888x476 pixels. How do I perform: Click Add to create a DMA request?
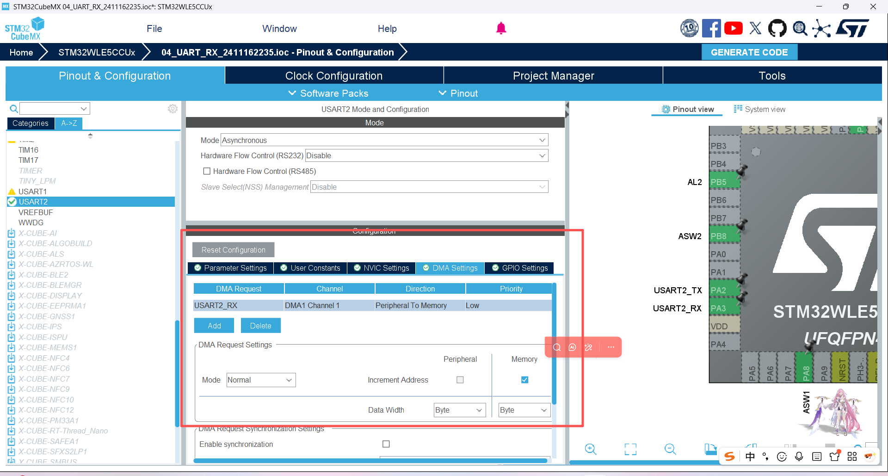214,326
